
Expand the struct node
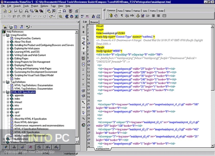pos(8,115)
